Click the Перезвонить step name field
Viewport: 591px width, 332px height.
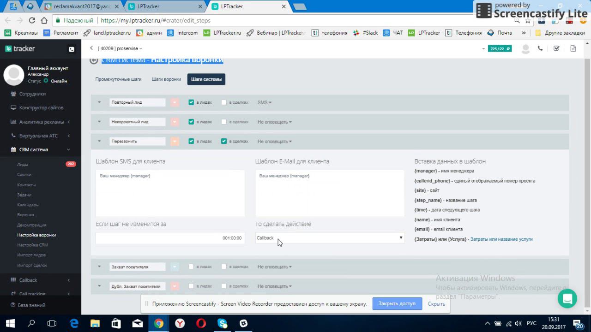point(138,141)
